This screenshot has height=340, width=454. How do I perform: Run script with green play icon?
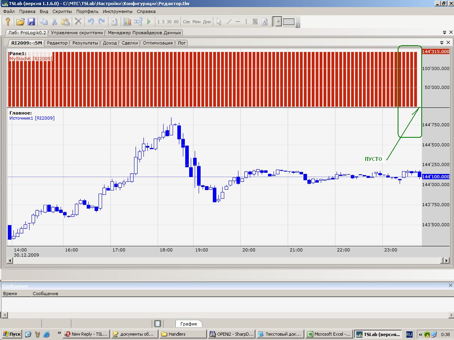149,22
